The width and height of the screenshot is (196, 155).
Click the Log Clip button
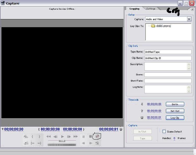pos(175,118)
